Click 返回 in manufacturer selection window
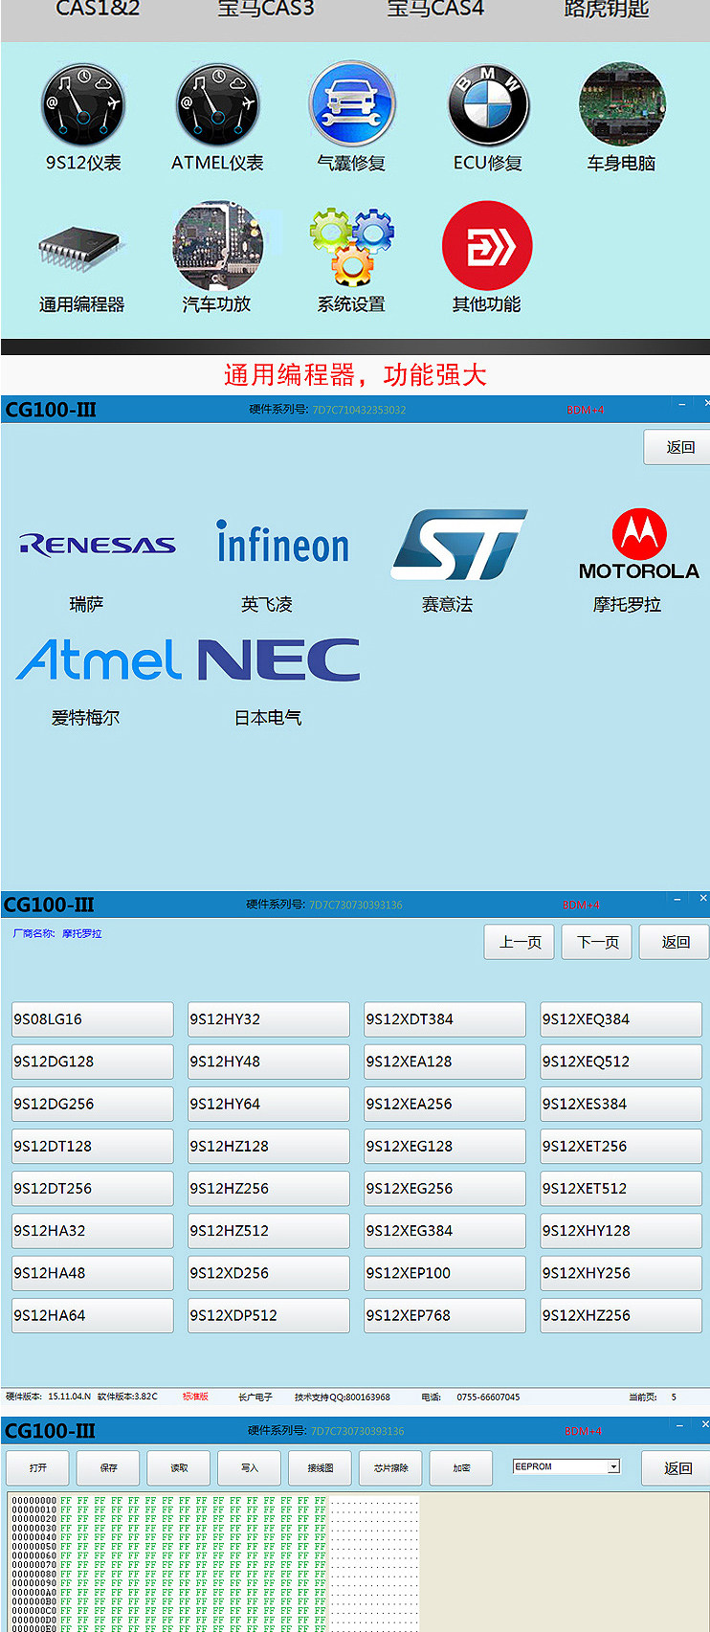 (x=677, y=447)
